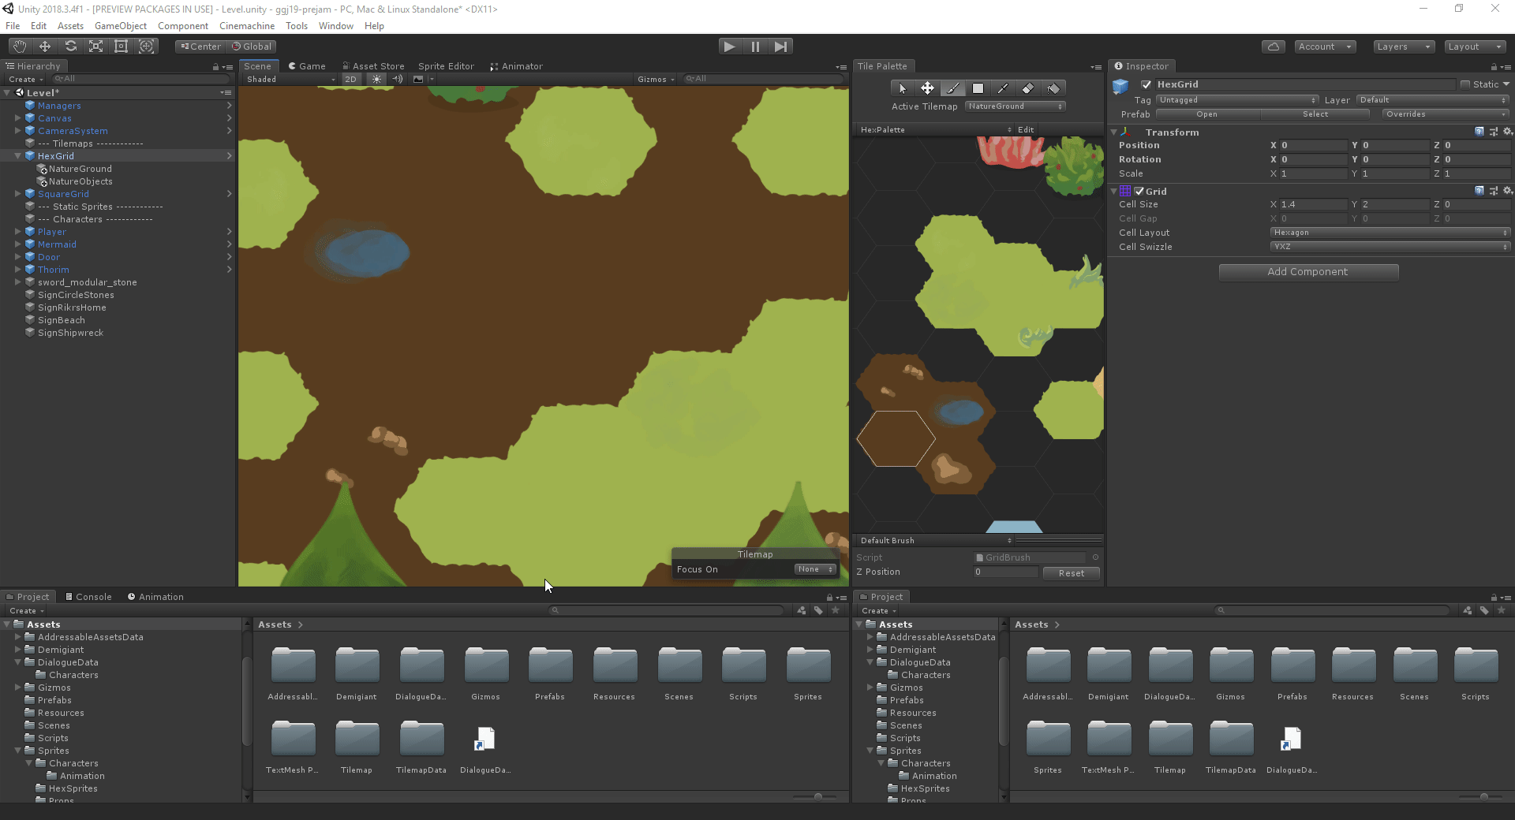Select the Flood Fill bucket tool
Screen dimensions: 1515x820
coord(1054,88)
